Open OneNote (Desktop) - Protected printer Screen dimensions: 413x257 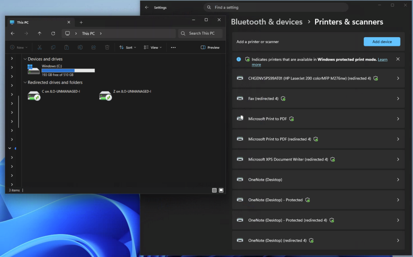coord(318,200)
